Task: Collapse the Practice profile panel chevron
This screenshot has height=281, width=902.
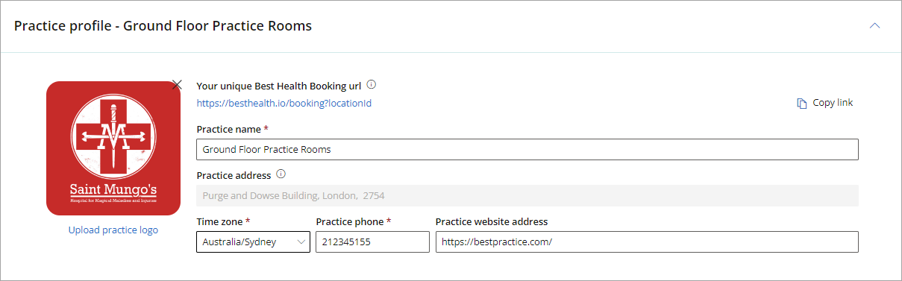Action: click(x=875, y=25)
